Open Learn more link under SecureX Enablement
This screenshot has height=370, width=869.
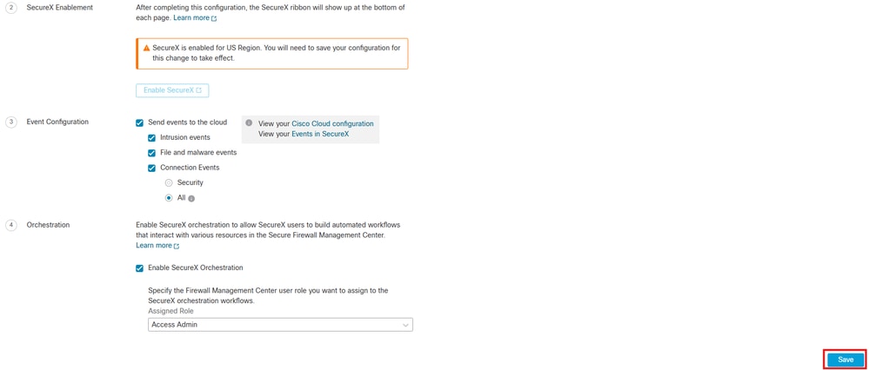tap(194, 18)
